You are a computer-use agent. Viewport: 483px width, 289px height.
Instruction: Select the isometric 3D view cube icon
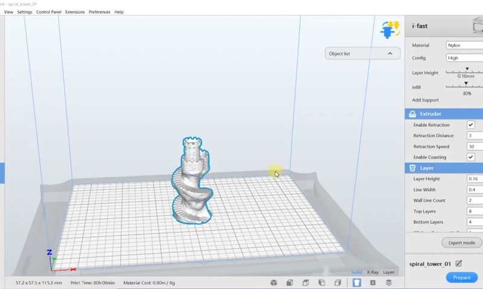[x=273, y=282]
